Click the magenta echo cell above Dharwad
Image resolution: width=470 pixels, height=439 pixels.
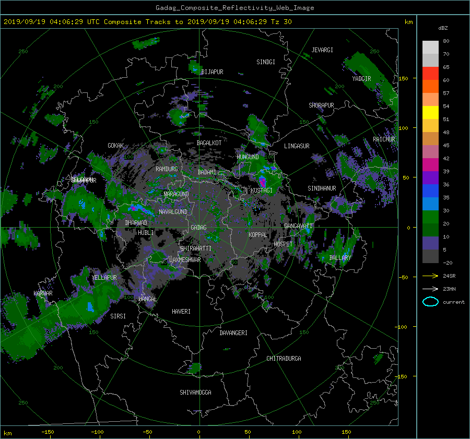point(134,208)
